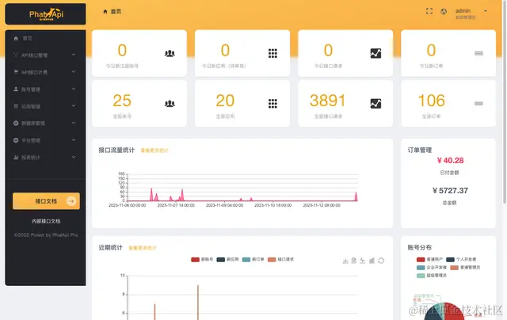The height and width of the screenshot is (320, 507).
Task: Open the 报表统计 menu label
Action: (x=31, y=158)
